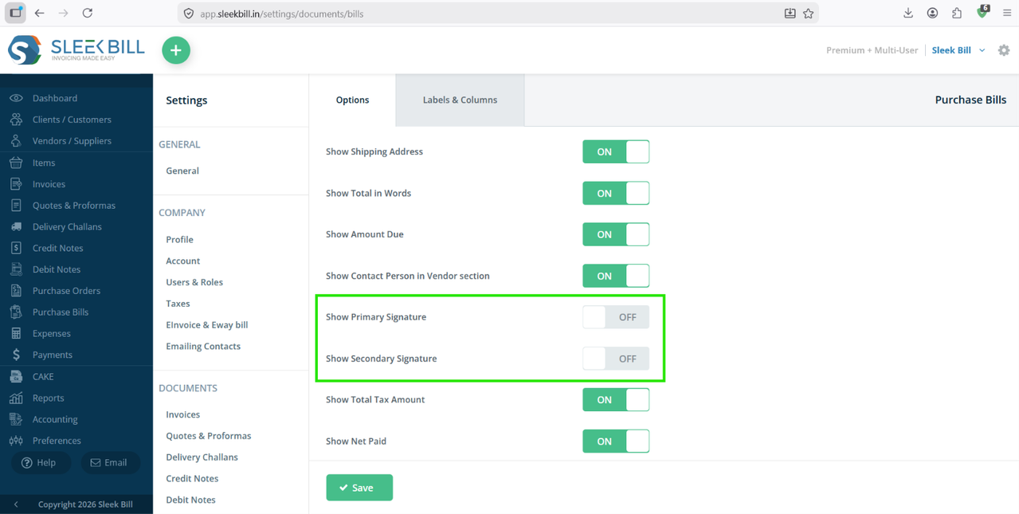Collapse the sidebar using the bottom chevron
The height and width of the screenshot is (514, 1019).
tap(16, 504)
